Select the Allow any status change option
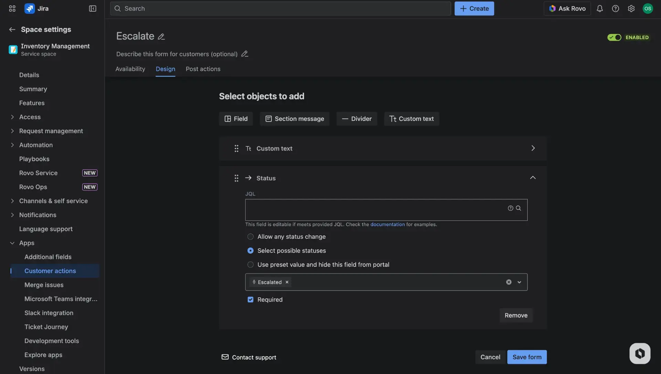This screenshot has width=661, height=374. [x=250, y=237]
